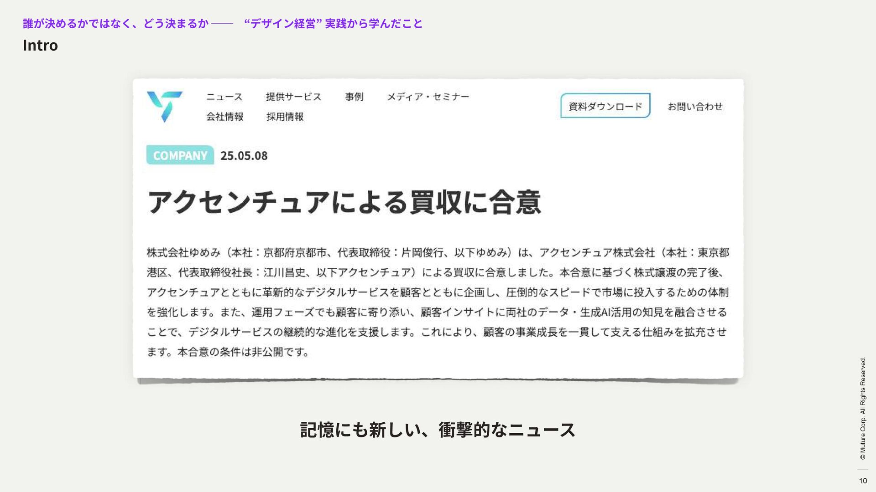Click the Intro section heading
The height and width of the screenshot is (492, 876).
(40, 46)
